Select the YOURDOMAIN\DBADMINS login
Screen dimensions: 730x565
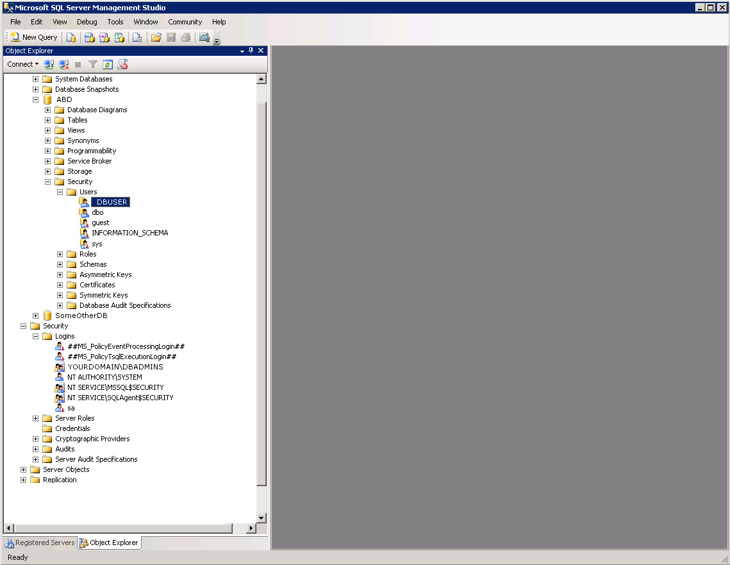pyautogui.click(x=115, y=367)
